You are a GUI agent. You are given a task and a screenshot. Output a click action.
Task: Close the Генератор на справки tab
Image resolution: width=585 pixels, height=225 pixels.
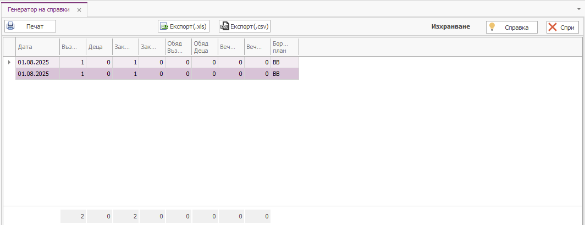[79, 10]
